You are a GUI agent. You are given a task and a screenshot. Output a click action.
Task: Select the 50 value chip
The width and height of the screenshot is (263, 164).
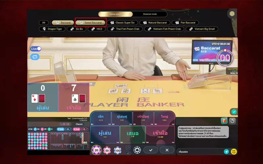click(107, 151)
